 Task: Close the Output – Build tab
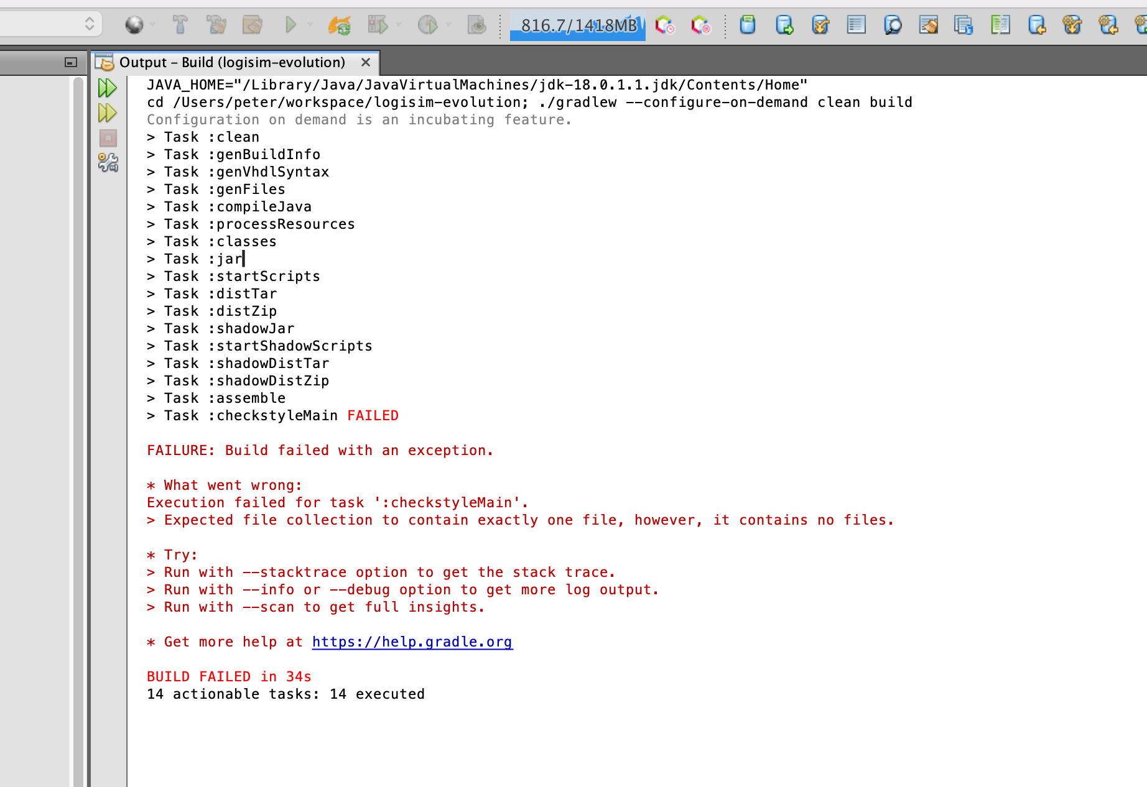366,62
